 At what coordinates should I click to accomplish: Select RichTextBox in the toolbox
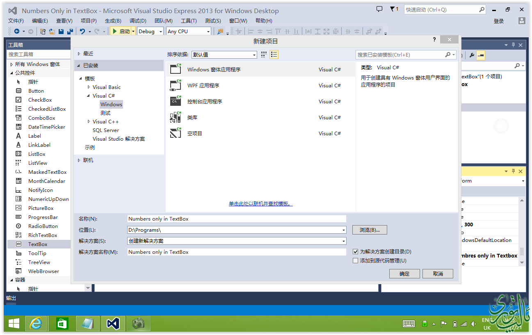(x=43, y=235)
